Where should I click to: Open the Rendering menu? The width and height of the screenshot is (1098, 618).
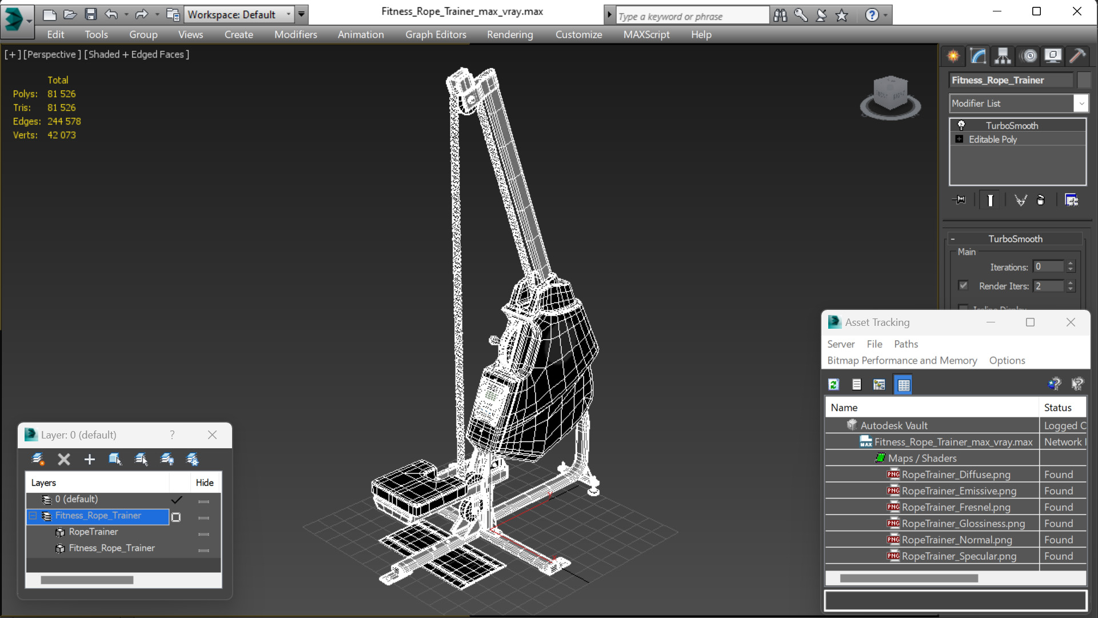[509, 35]
